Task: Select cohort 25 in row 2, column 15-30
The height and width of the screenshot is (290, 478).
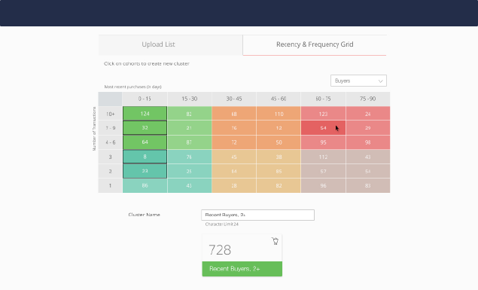Action: pyautogui.click(x=189, y=171)
